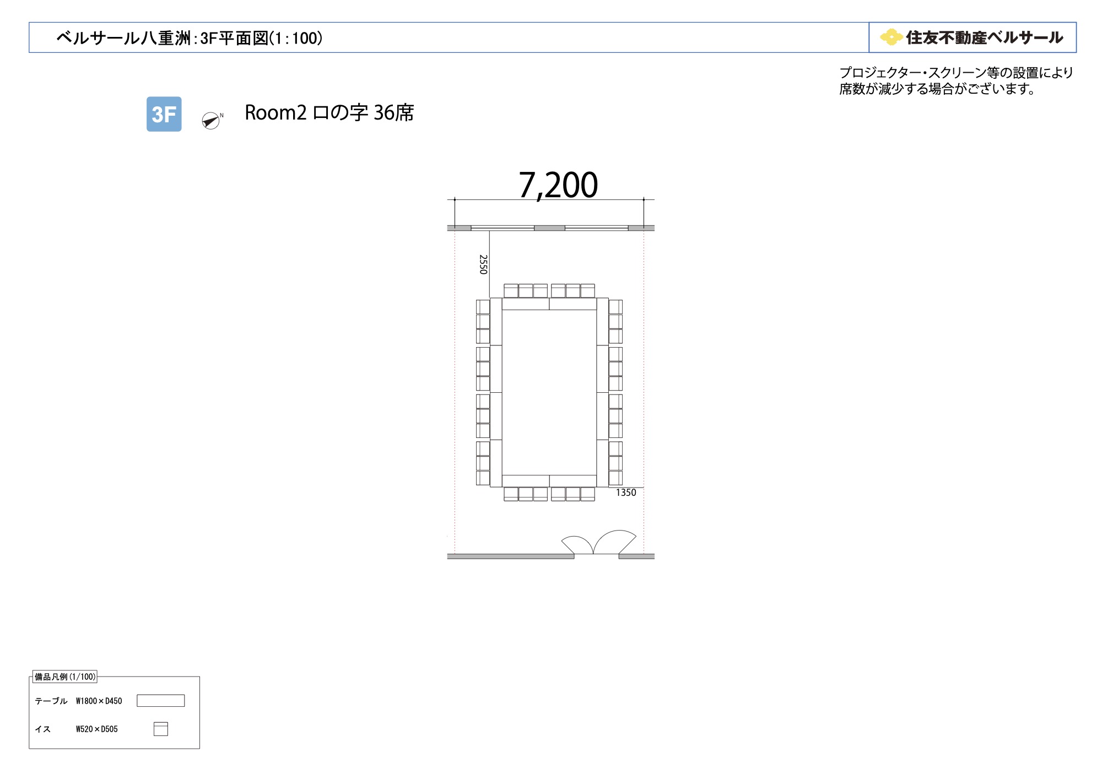Viewport: 1102px width, 779px height.
Task: Select the vertical '2550' dimension label
Action: [483, 264]
